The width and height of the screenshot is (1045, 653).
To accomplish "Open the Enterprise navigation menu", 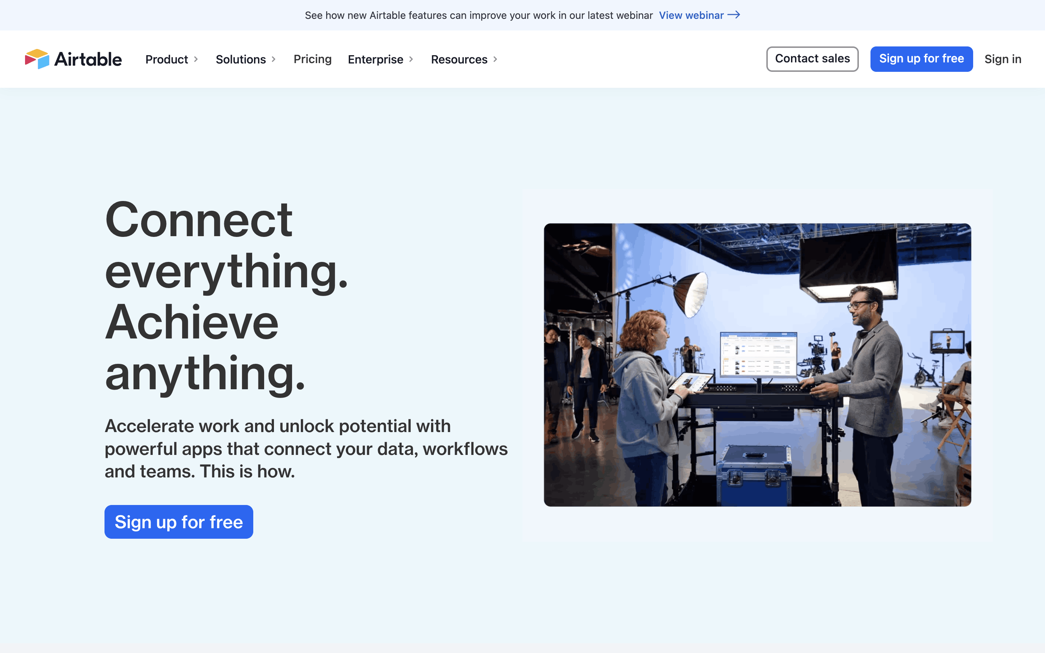I will coord(375,59).
